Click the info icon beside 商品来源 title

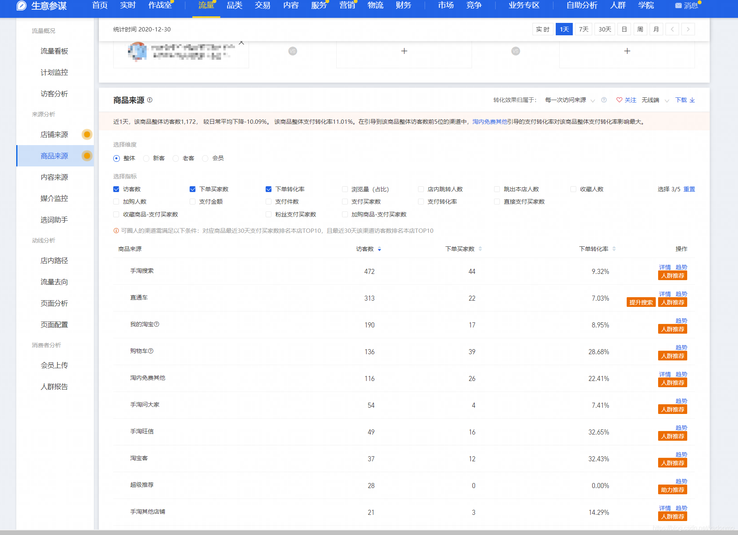[150, 100]
